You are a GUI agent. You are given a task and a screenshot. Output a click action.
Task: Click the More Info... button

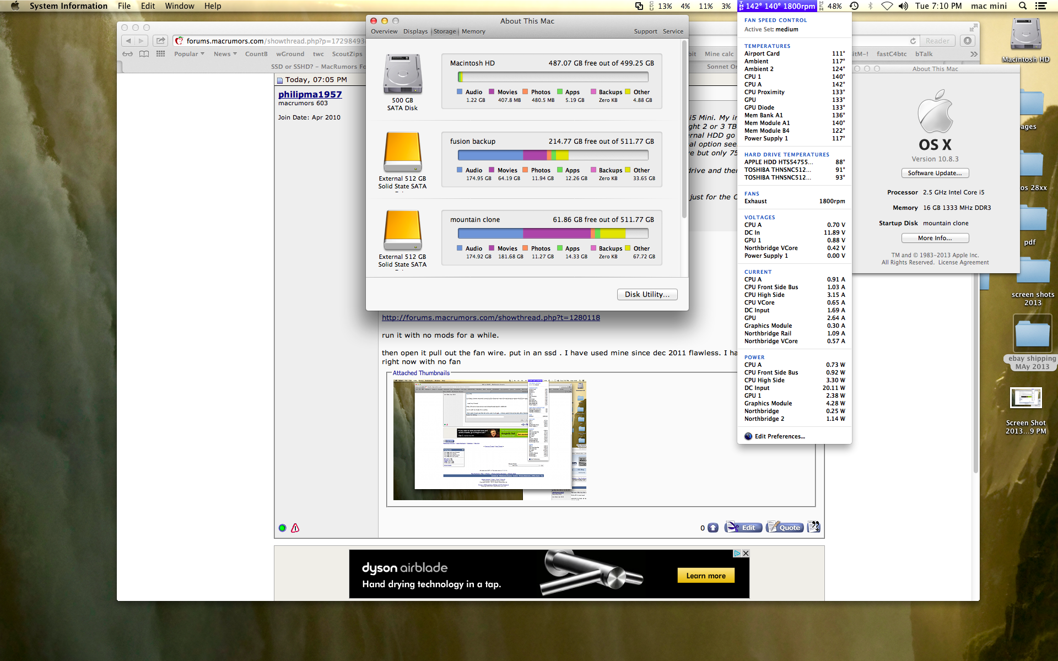coord(935,238)
